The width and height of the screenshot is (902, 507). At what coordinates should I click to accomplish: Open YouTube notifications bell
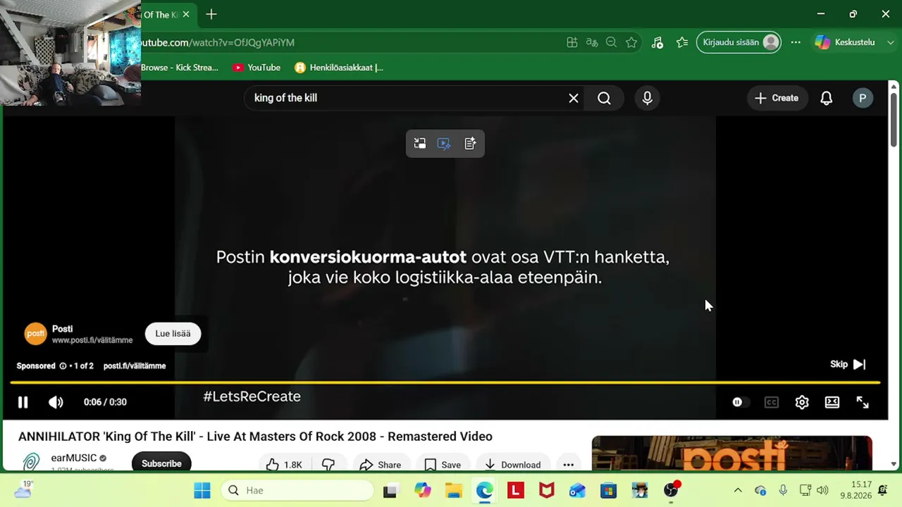(827, 98)
